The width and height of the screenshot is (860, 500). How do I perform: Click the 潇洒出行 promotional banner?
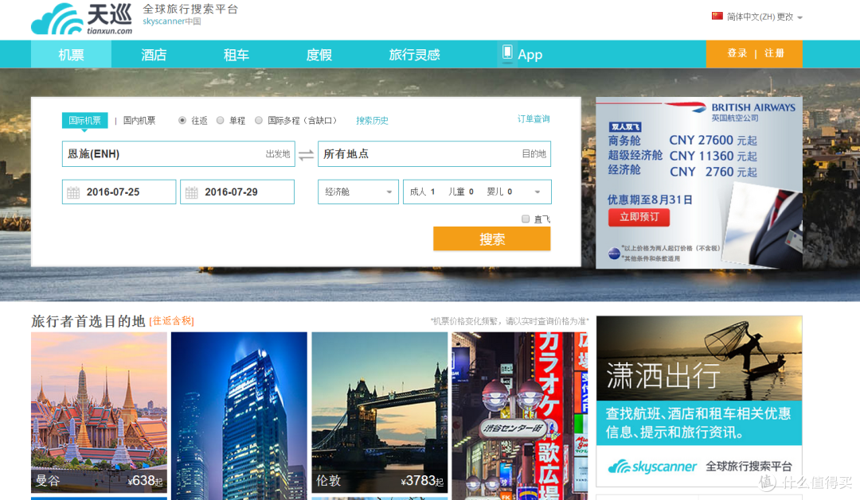coord(699,401)
